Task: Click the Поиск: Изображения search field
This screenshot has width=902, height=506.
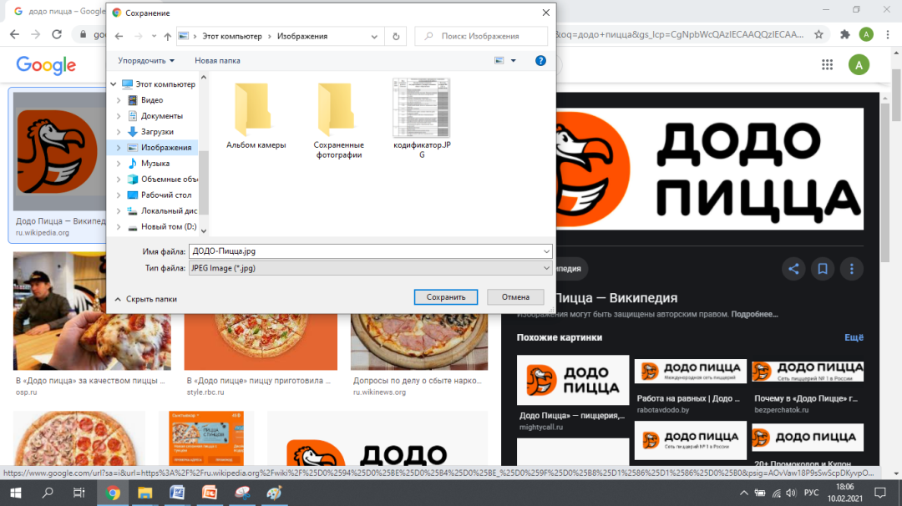Action: coord(481,36)
